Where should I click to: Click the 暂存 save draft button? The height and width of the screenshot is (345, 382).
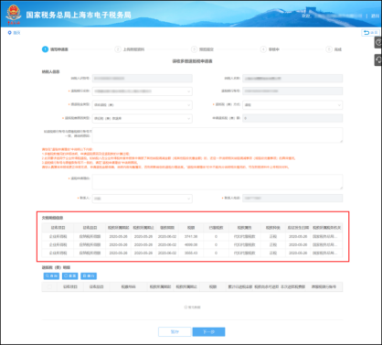175,332
